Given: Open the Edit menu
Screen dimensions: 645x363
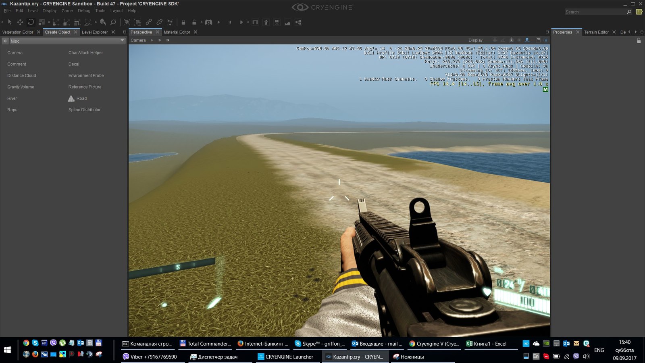Looking at the screenshot, I should [19, 11].
